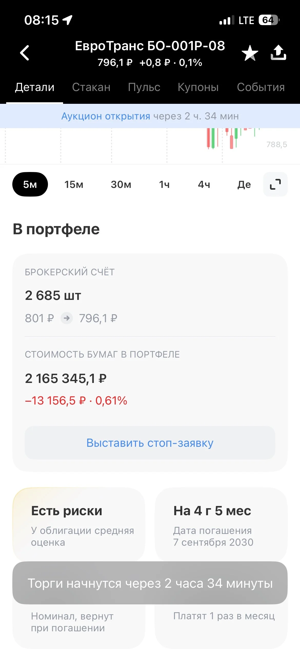This screenshot has height=649, width=300.
Task: Select the 1ч chart interval
Action: click(x=164, y=184)
